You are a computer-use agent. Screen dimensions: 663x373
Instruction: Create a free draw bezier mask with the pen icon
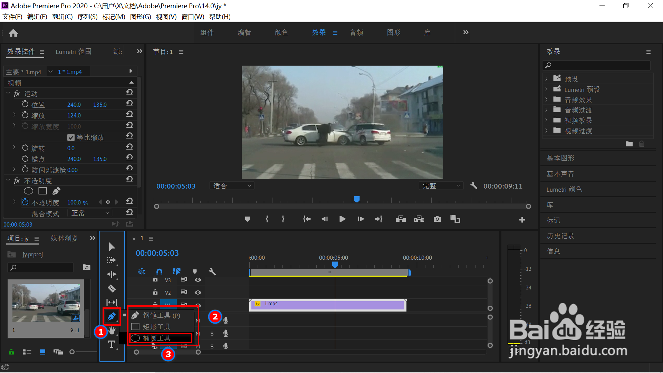(x=56, y=191)
